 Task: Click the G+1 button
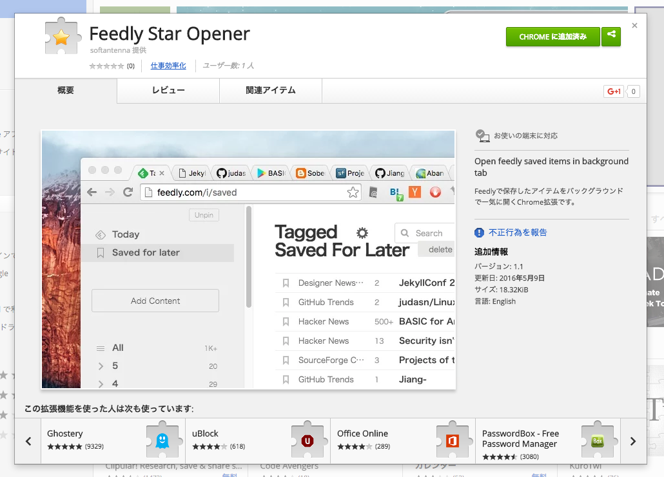click(x=614, y=91)
